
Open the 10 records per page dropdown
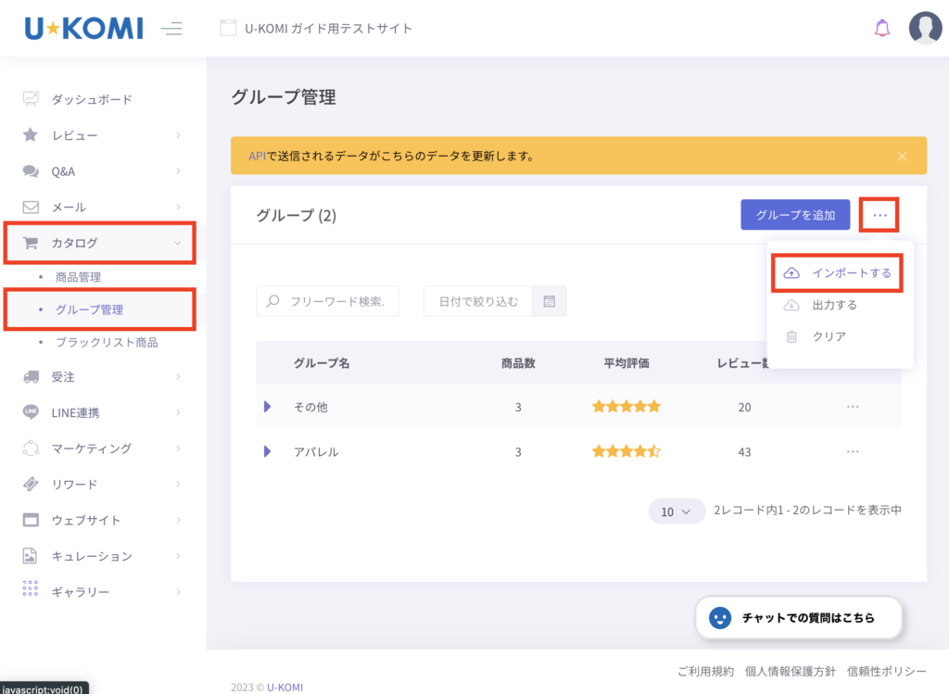(677, 511)
